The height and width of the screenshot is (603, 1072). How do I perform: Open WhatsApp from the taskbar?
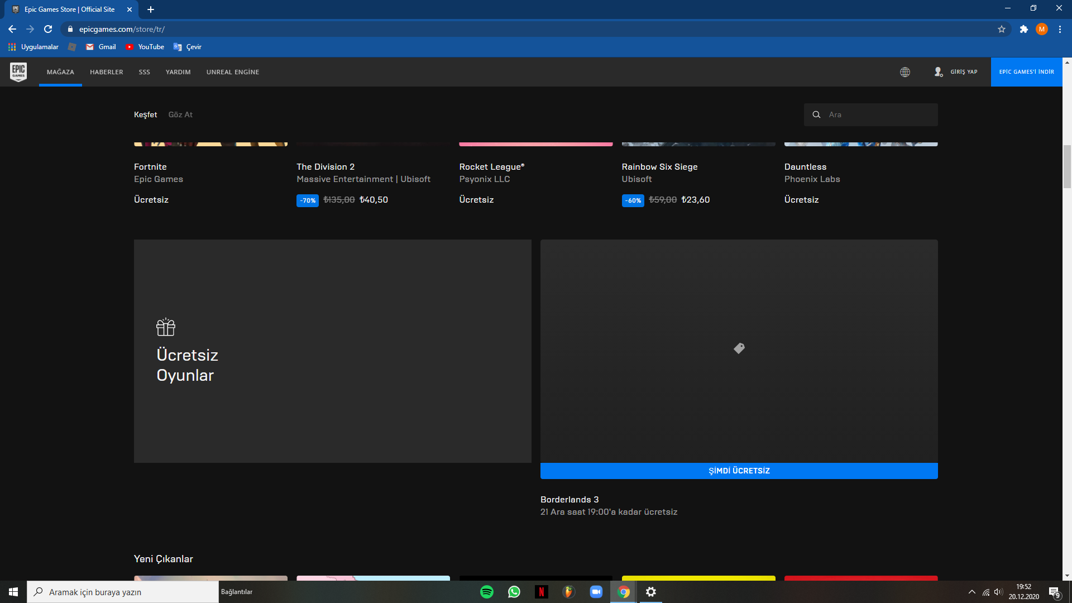[x=514, y=592]
